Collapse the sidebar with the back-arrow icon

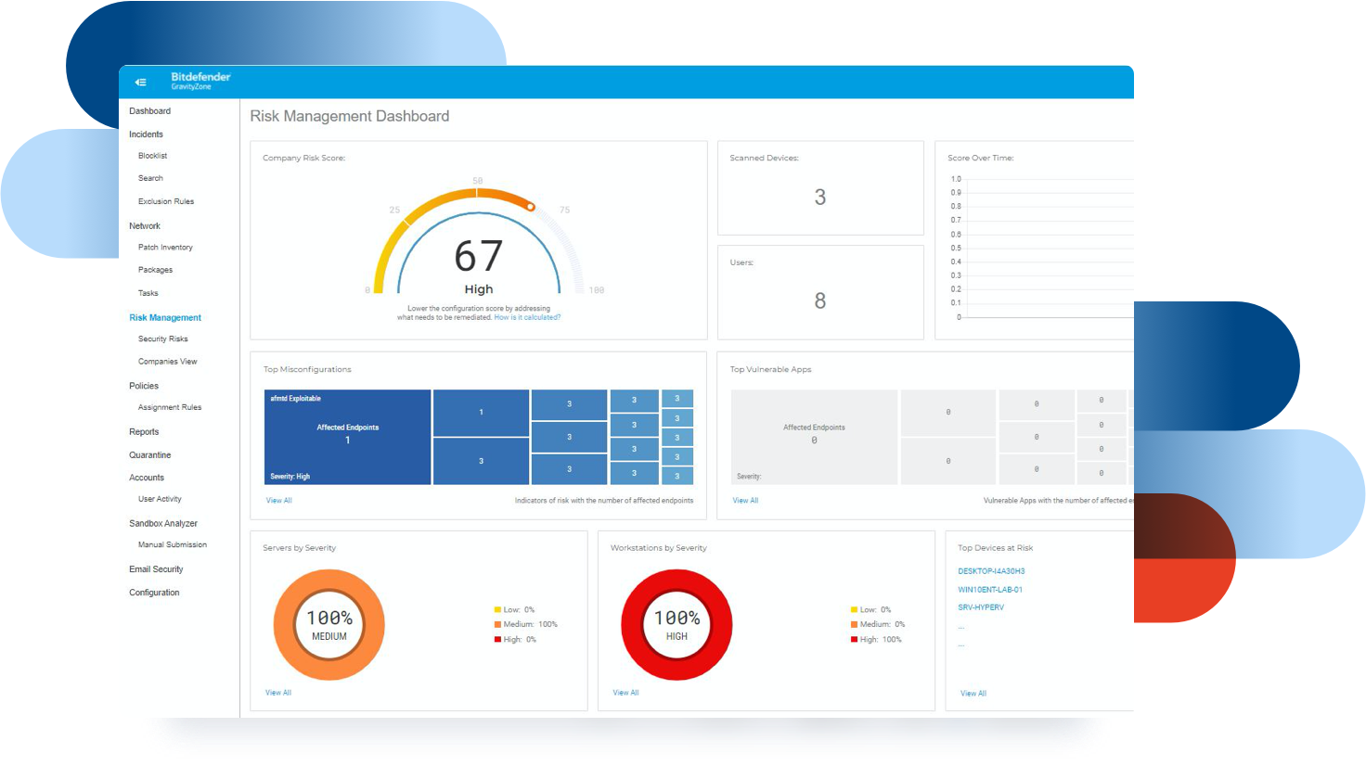tap(140, 83)
